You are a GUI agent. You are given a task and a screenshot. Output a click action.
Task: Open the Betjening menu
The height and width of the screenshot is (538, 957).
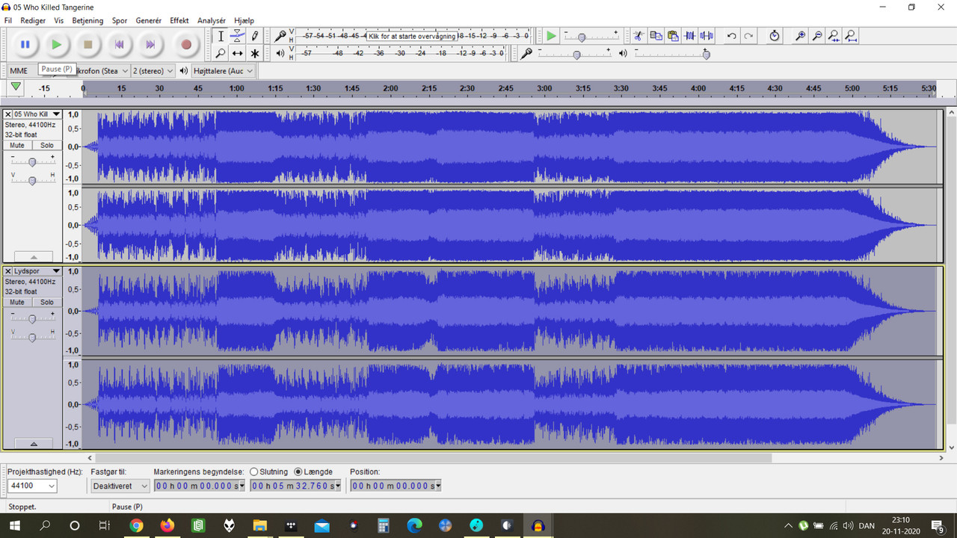coord(88,21)
